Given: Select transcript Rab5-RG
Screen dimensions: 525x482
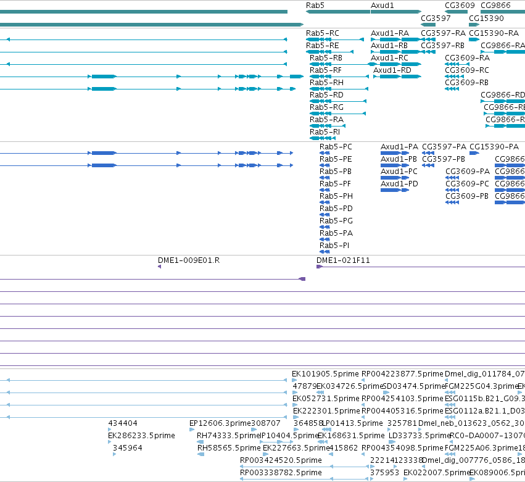Looking at the screenshot, I should point(326,107).
